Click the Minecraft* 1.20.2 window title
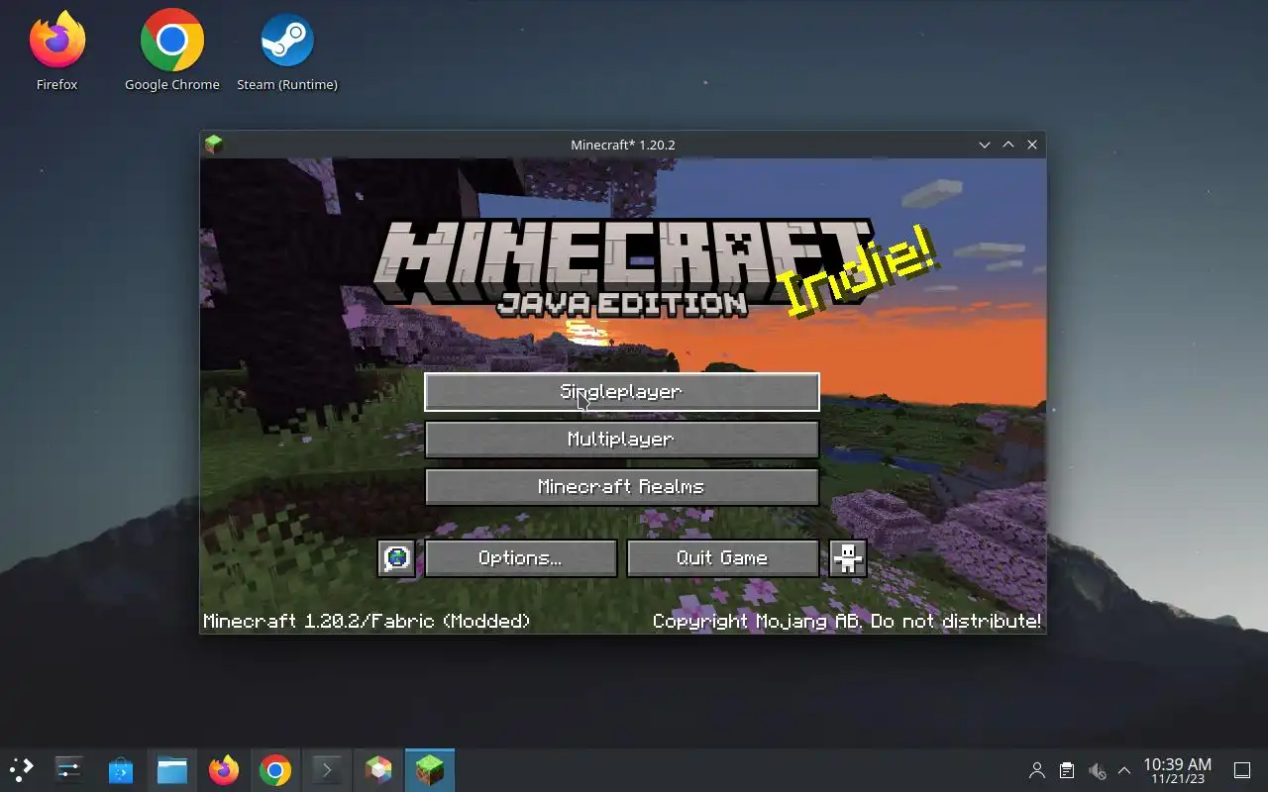1268x792 pixels. click(x=623, y=145)
